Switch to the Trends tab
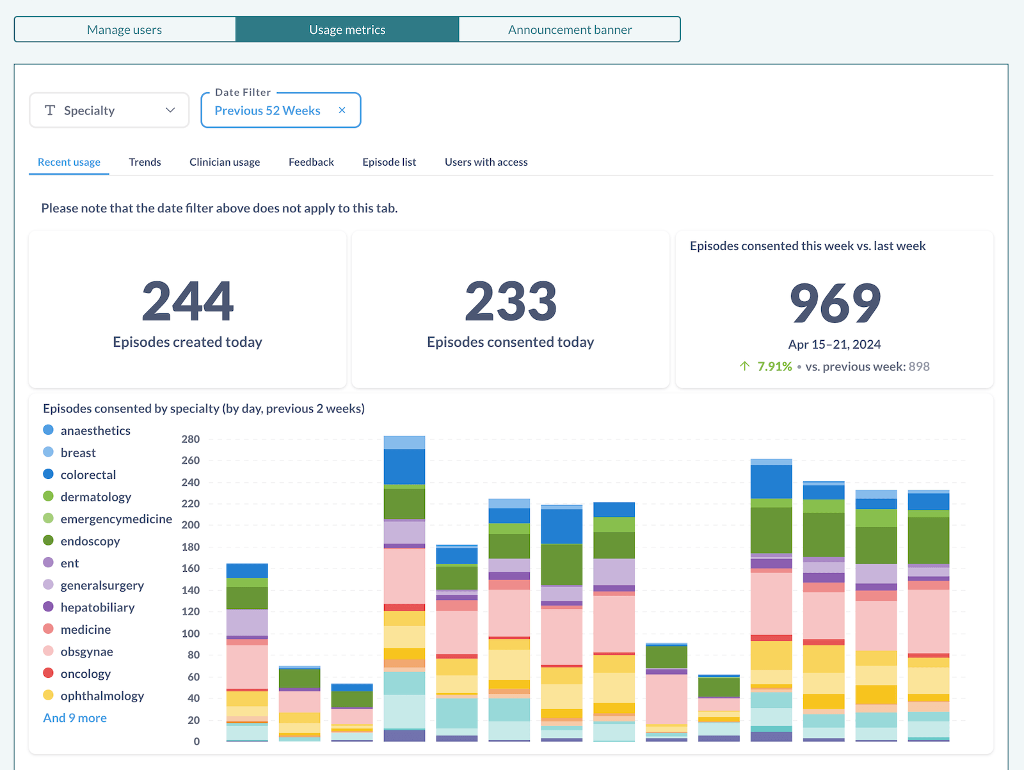Viewport: 1024px width, 770px height. click(145, 162)
